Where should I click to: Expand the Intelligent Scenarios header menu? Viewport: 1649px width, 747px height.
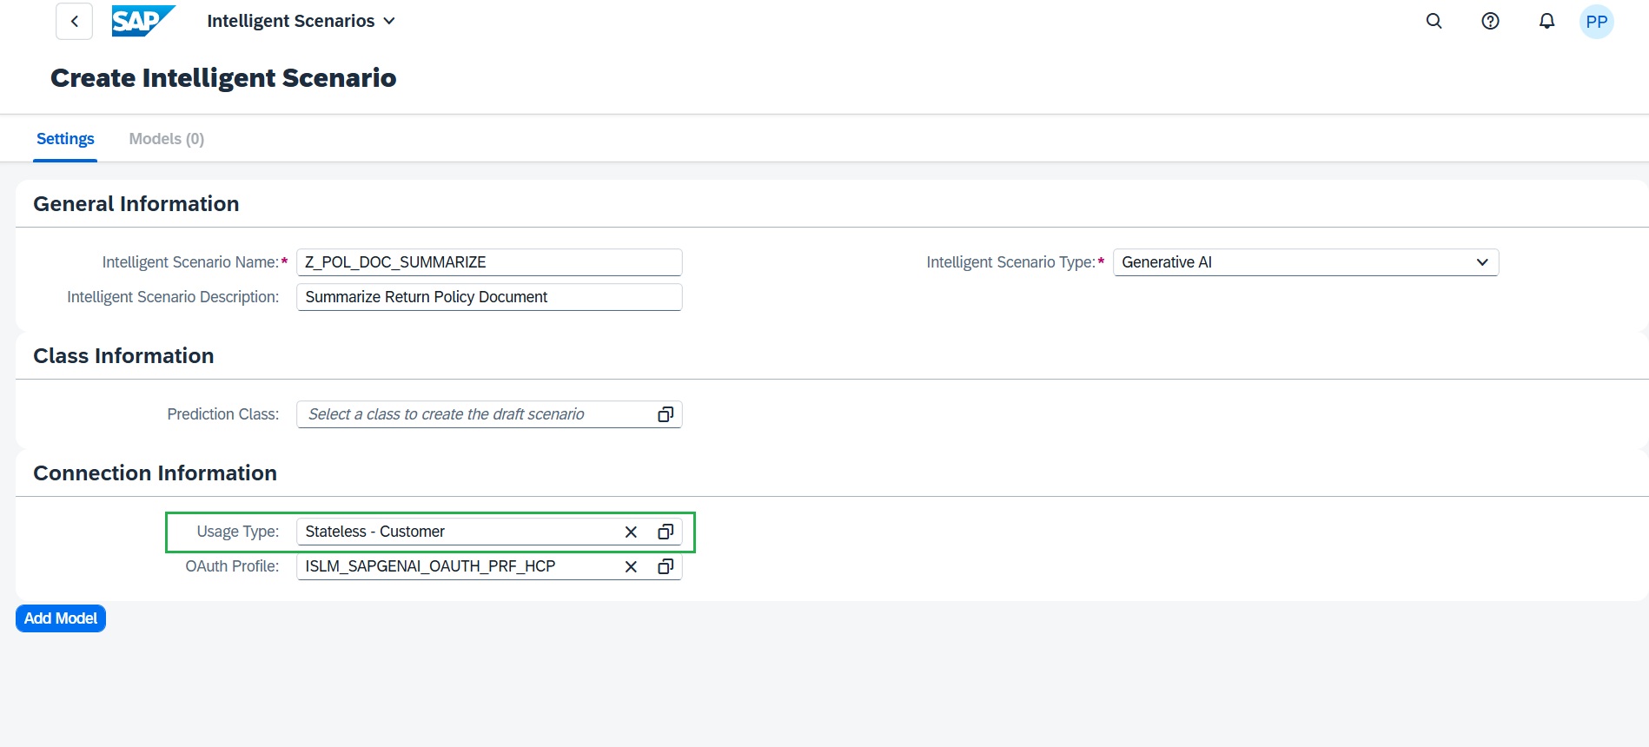tap(301, 21)
